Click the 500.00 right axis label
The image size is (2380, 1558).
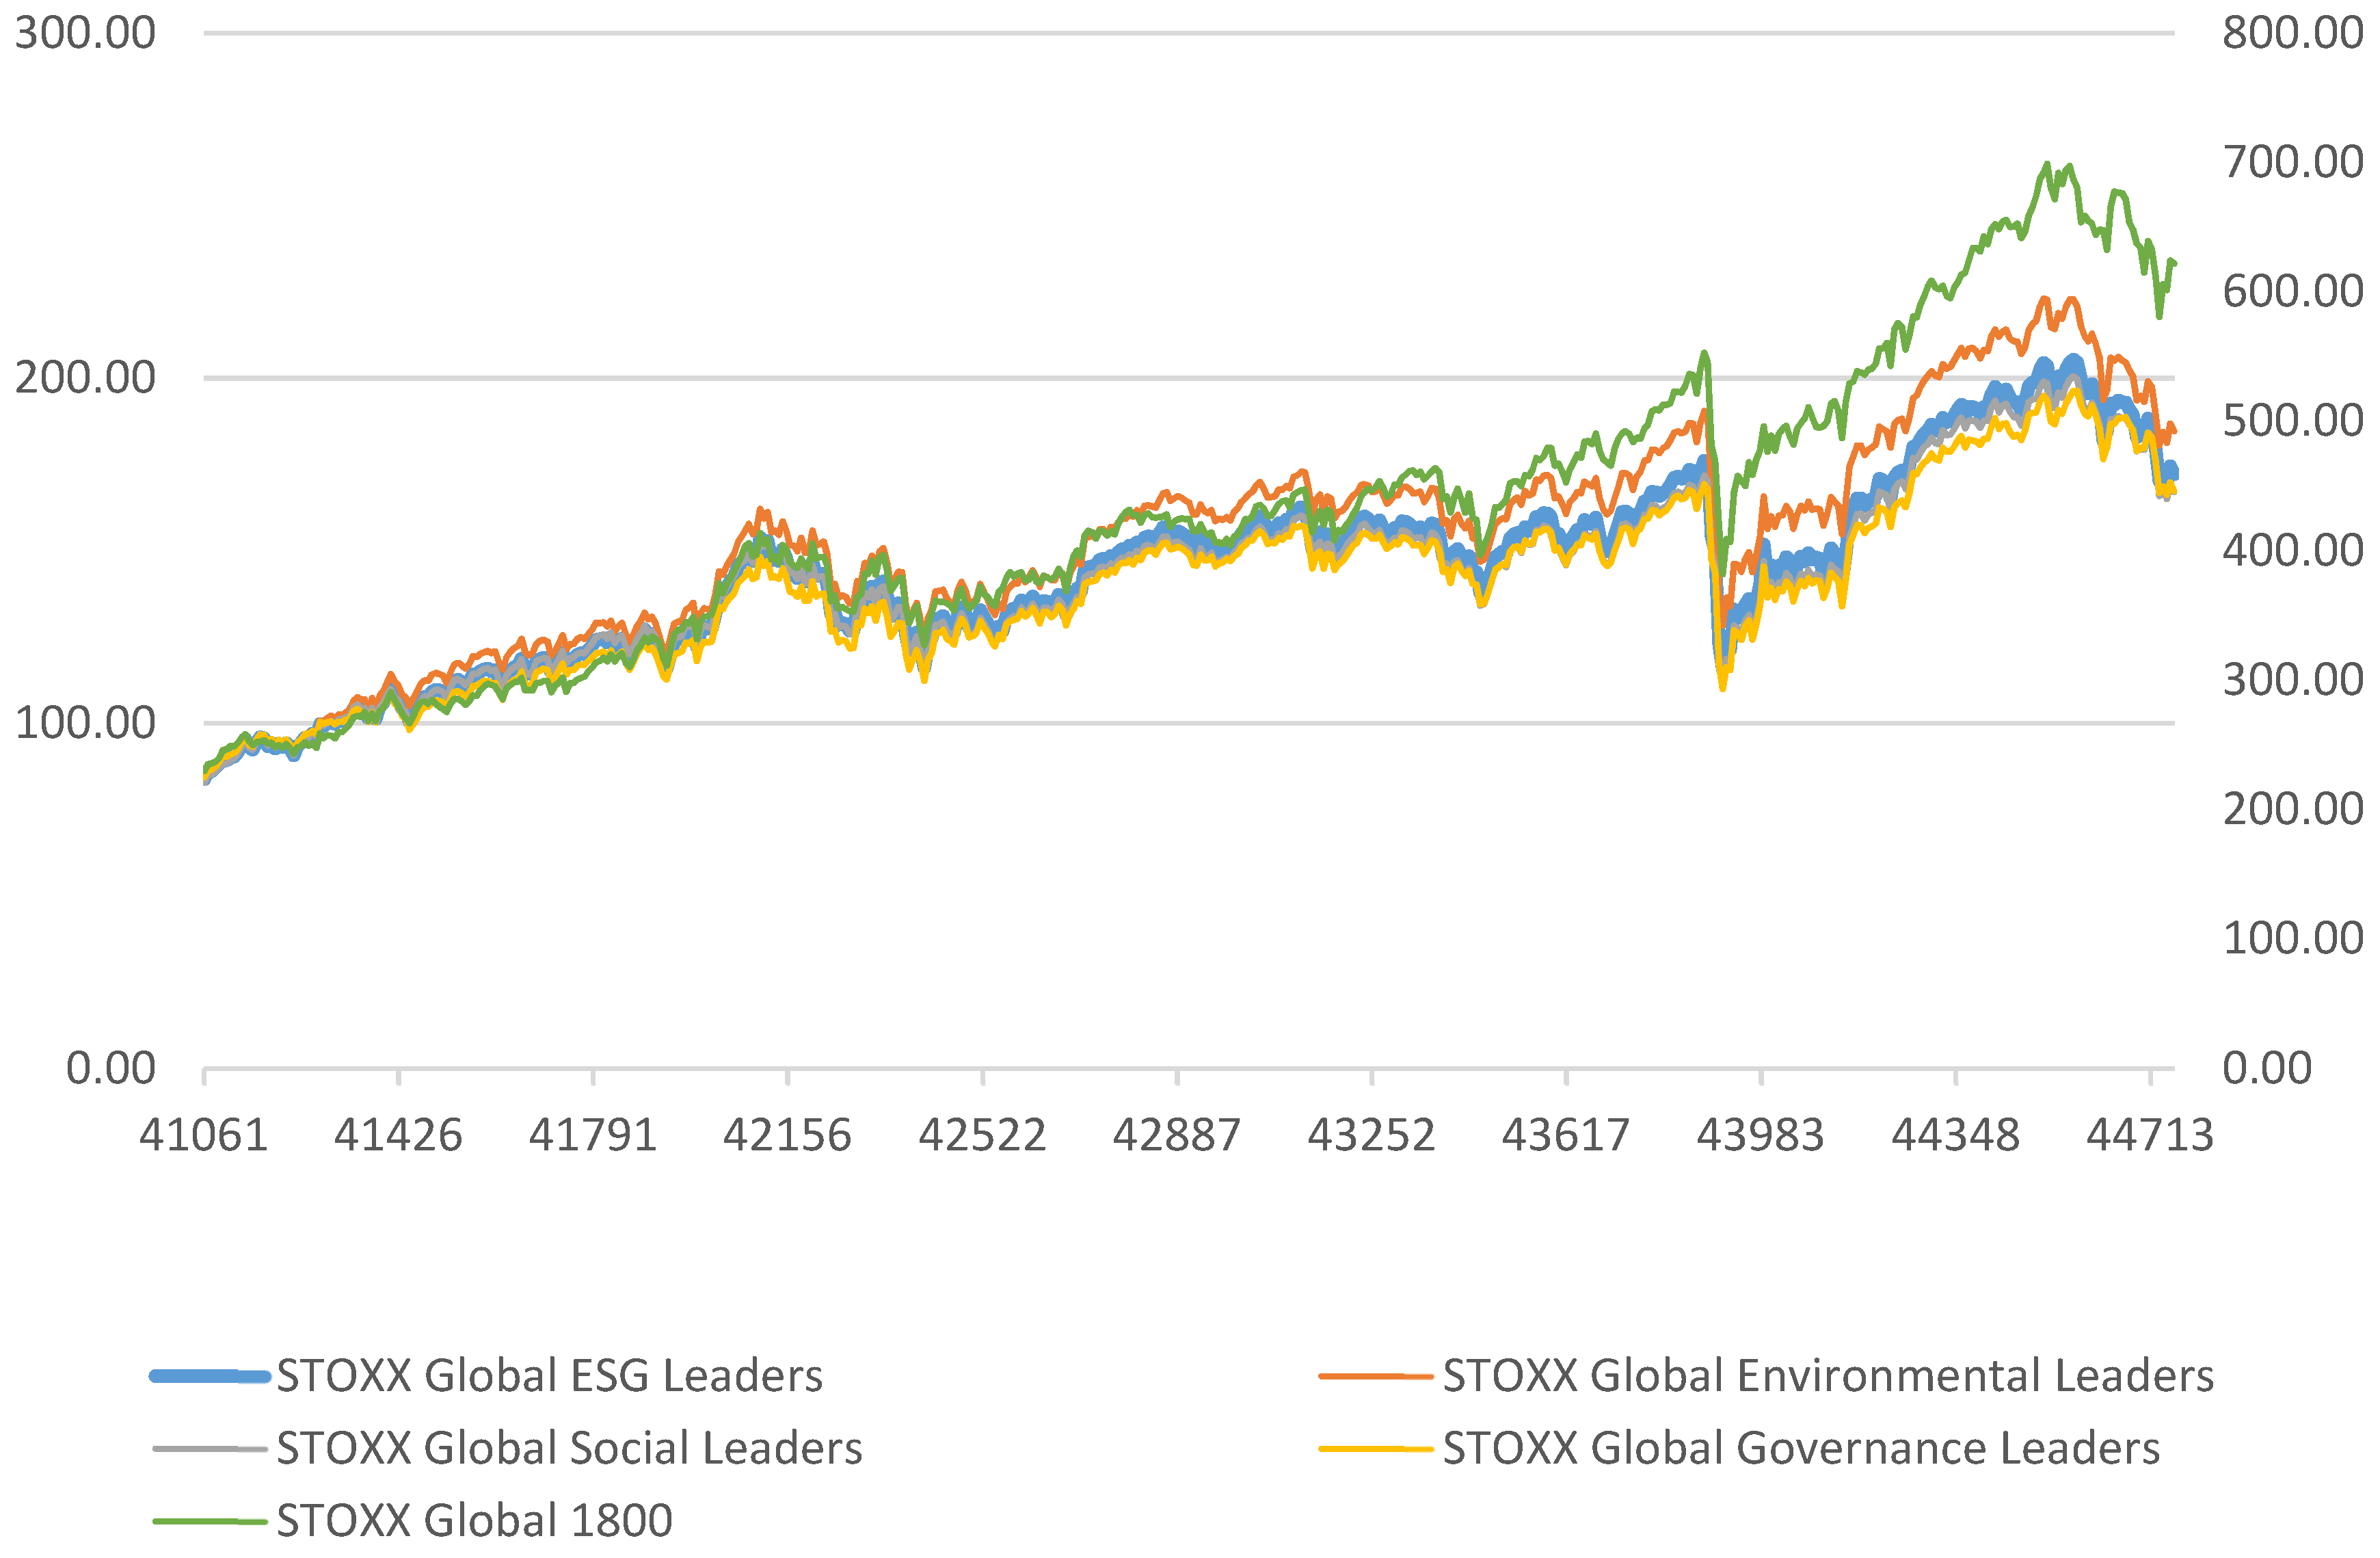click(x=2292, y=420)
